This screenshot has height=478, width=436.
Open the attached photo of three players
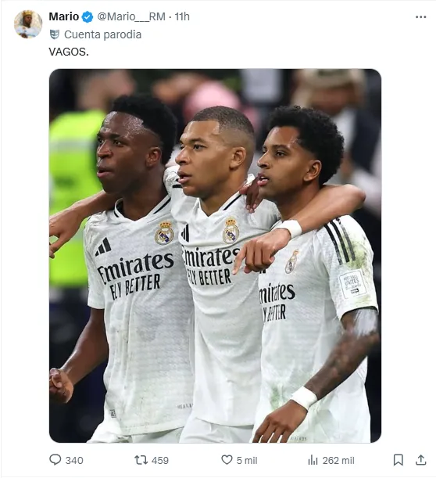[x=215, y=256]
